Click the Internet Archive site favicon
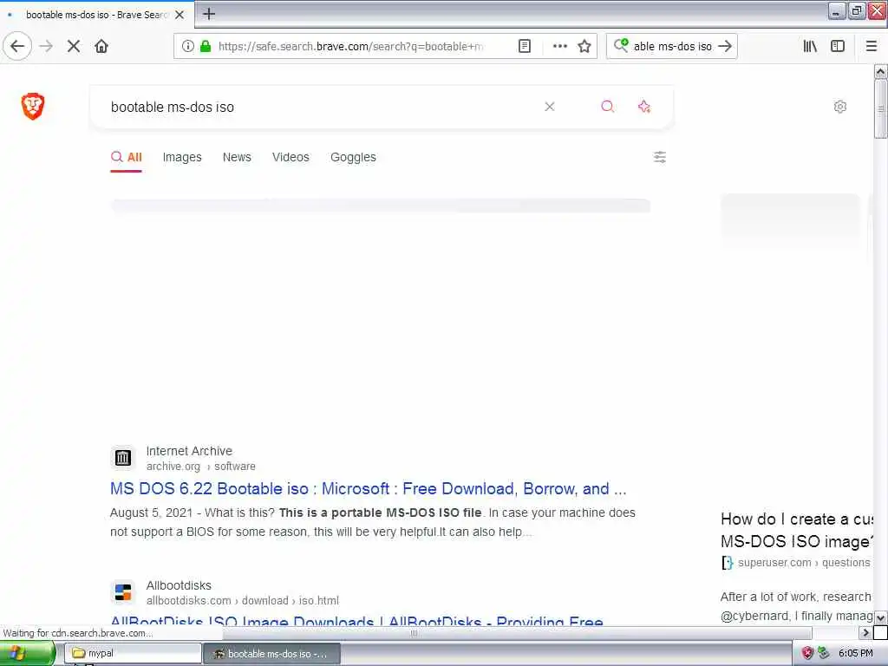 [x=123, y=458]
